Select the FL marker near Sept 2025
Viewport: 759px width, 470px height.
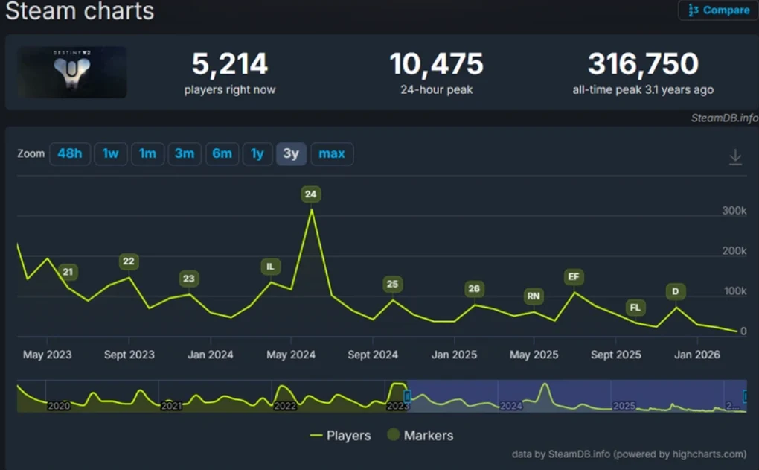pyautogui.click(x=634, y=307)
